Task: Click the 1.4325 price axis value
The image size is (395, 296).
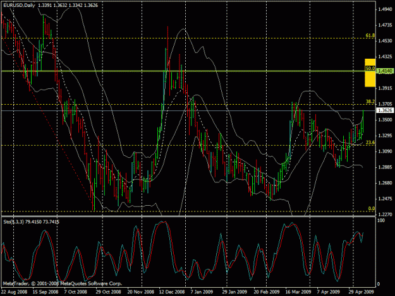Action: coord(385,57)
